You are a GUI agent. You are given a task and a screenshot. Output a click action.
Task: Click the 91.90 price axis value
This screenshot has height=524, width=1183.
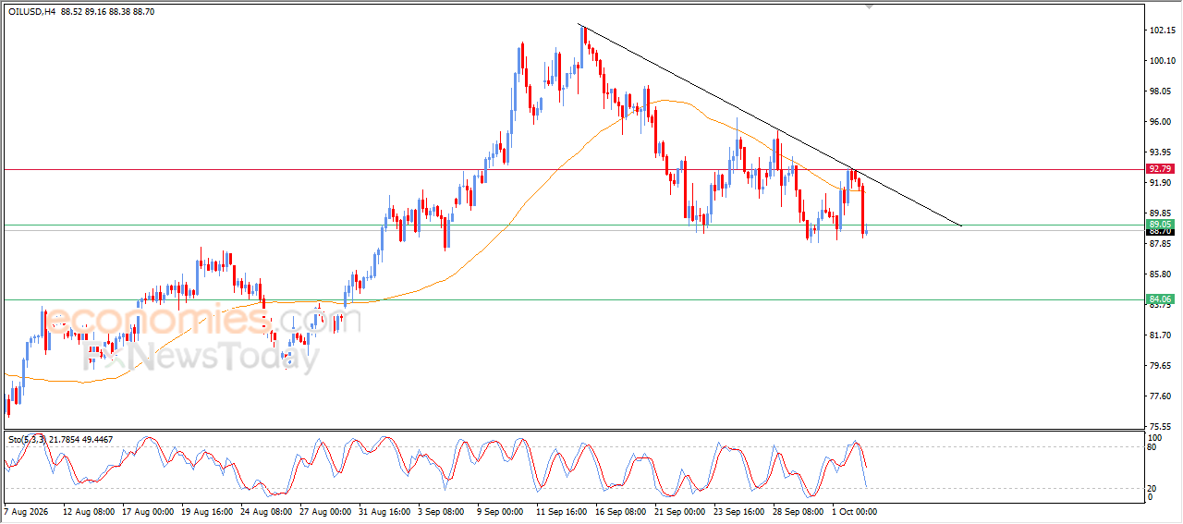coord(1162,183)
